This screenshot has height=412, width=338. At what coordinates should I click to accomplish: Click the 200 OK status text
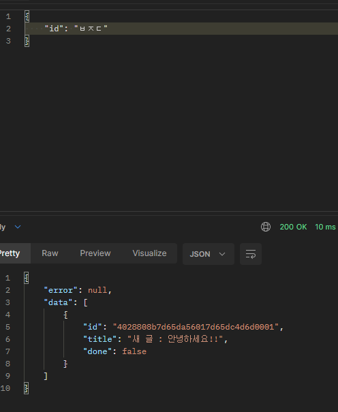(x=293, y=227)
